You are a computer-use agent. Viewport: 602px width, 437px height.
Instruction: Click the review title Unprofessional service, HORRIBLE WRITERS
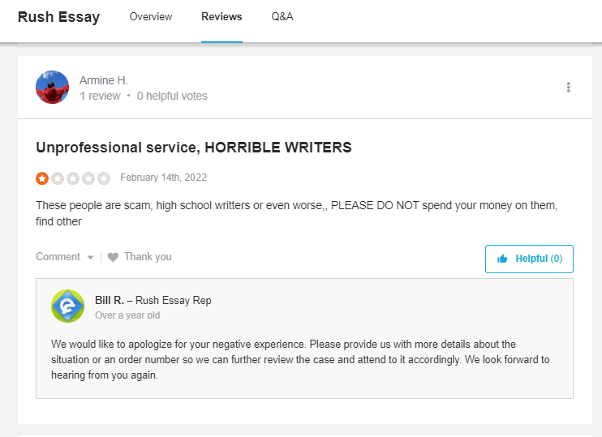tap(194, 148)
